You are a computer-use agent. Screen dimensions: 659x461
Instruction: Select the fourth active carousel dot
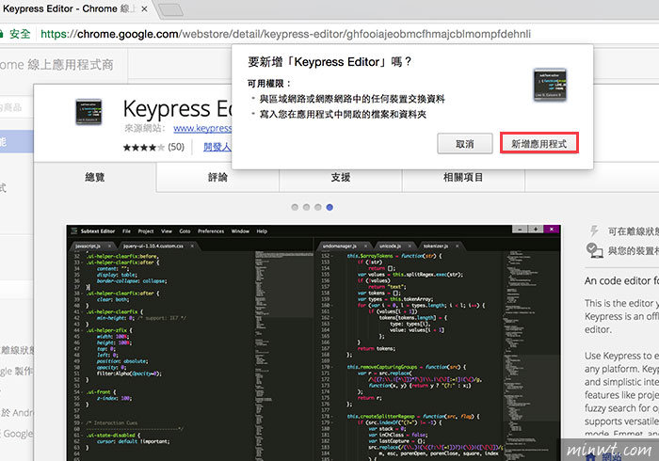(x=329, y=207)
